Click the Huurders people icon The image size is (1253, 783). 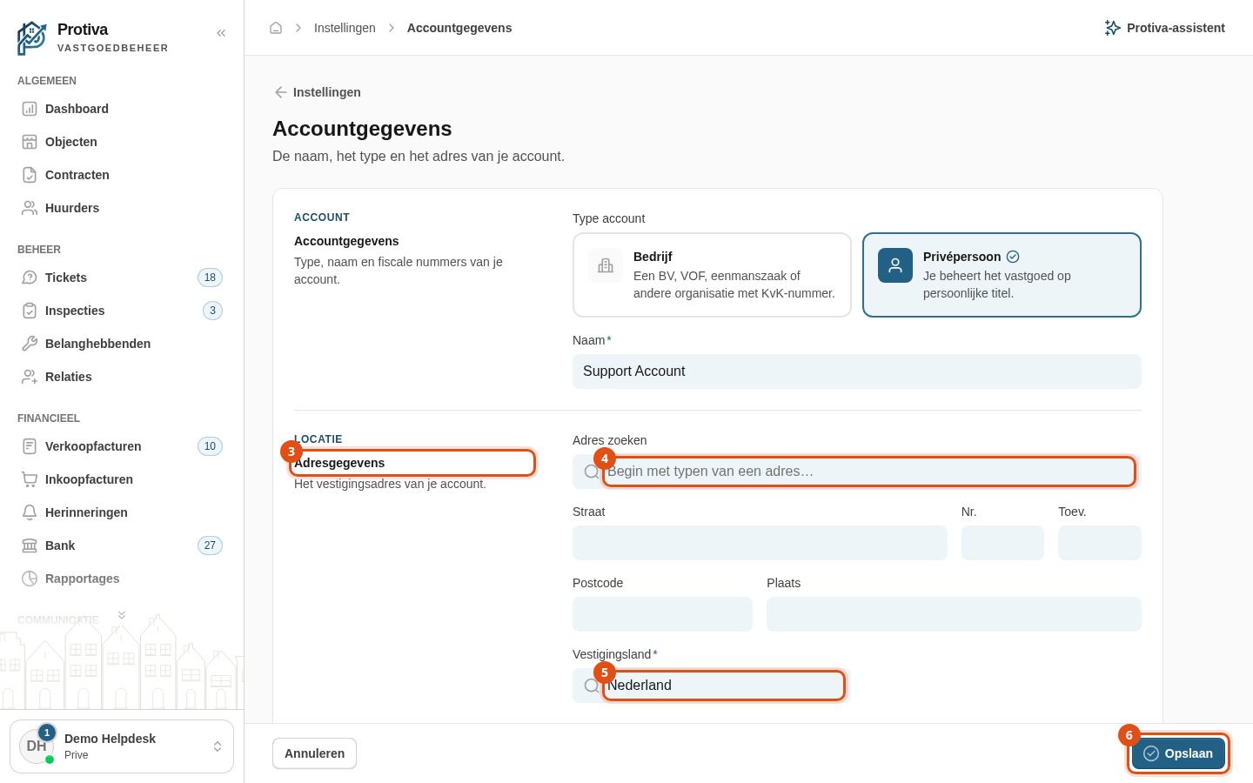[30, 208]
